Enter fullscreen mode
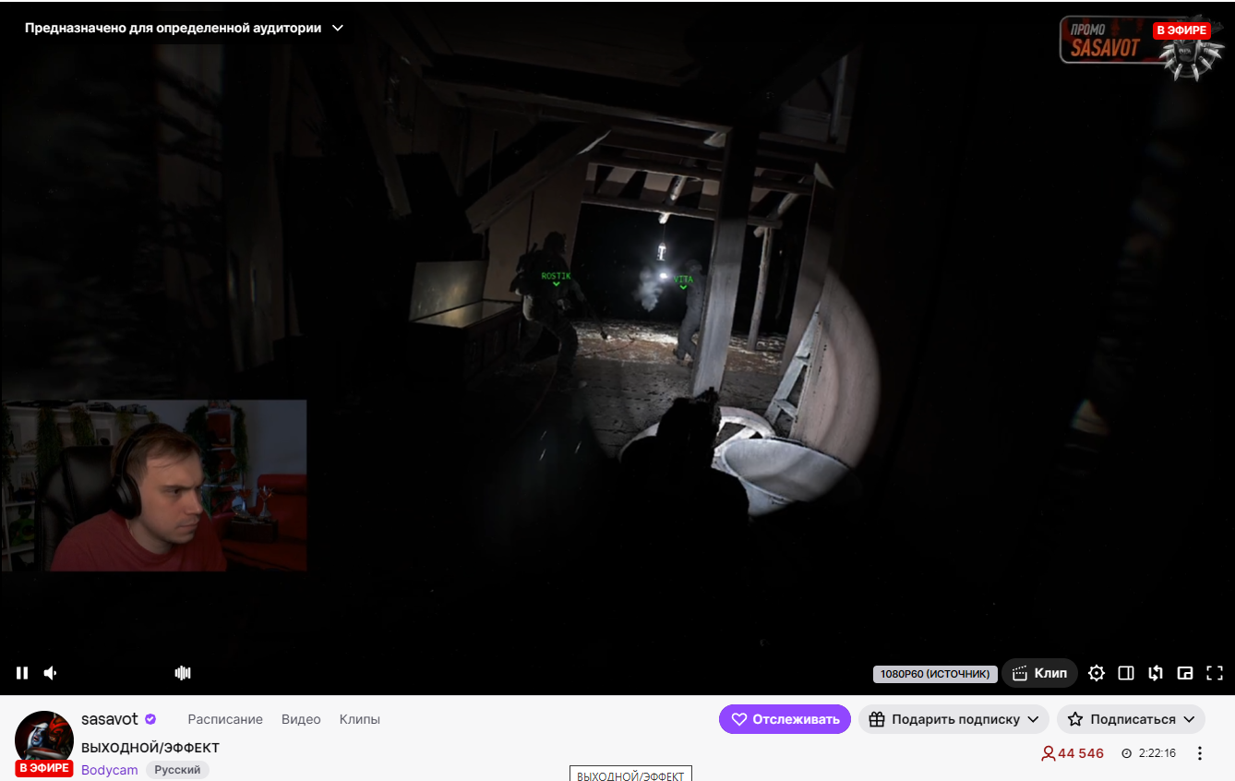The image size is (1235, 781). coord(1215,673)
